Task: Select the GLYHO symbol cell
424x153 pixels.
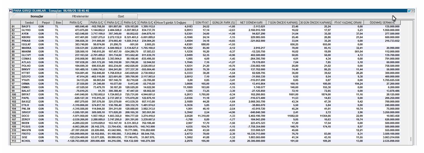Action: point(29,30)
